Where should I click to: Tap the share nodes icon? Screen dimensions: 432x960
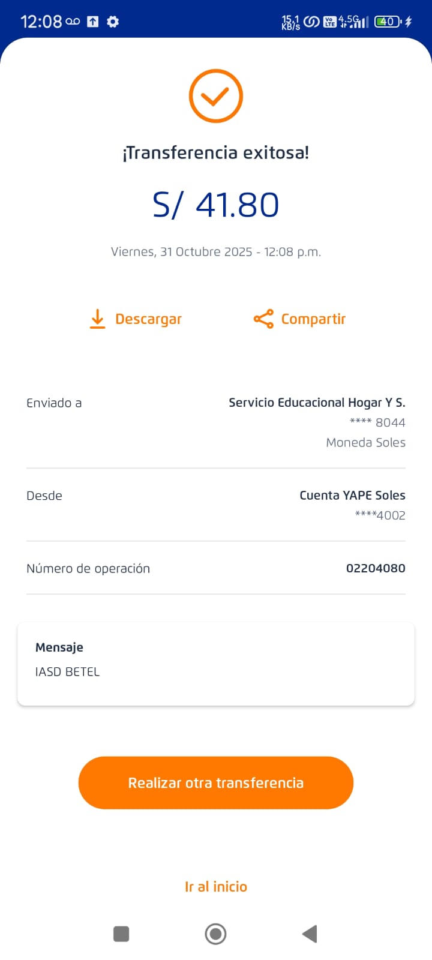click(263, 319)
